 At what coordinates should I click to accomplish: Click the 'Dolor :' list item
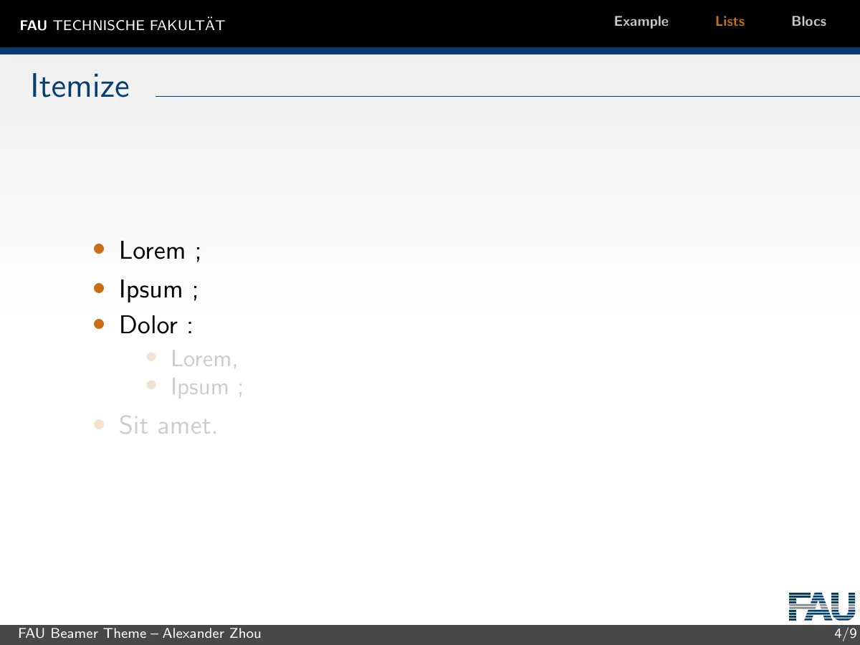coord(156,325)
